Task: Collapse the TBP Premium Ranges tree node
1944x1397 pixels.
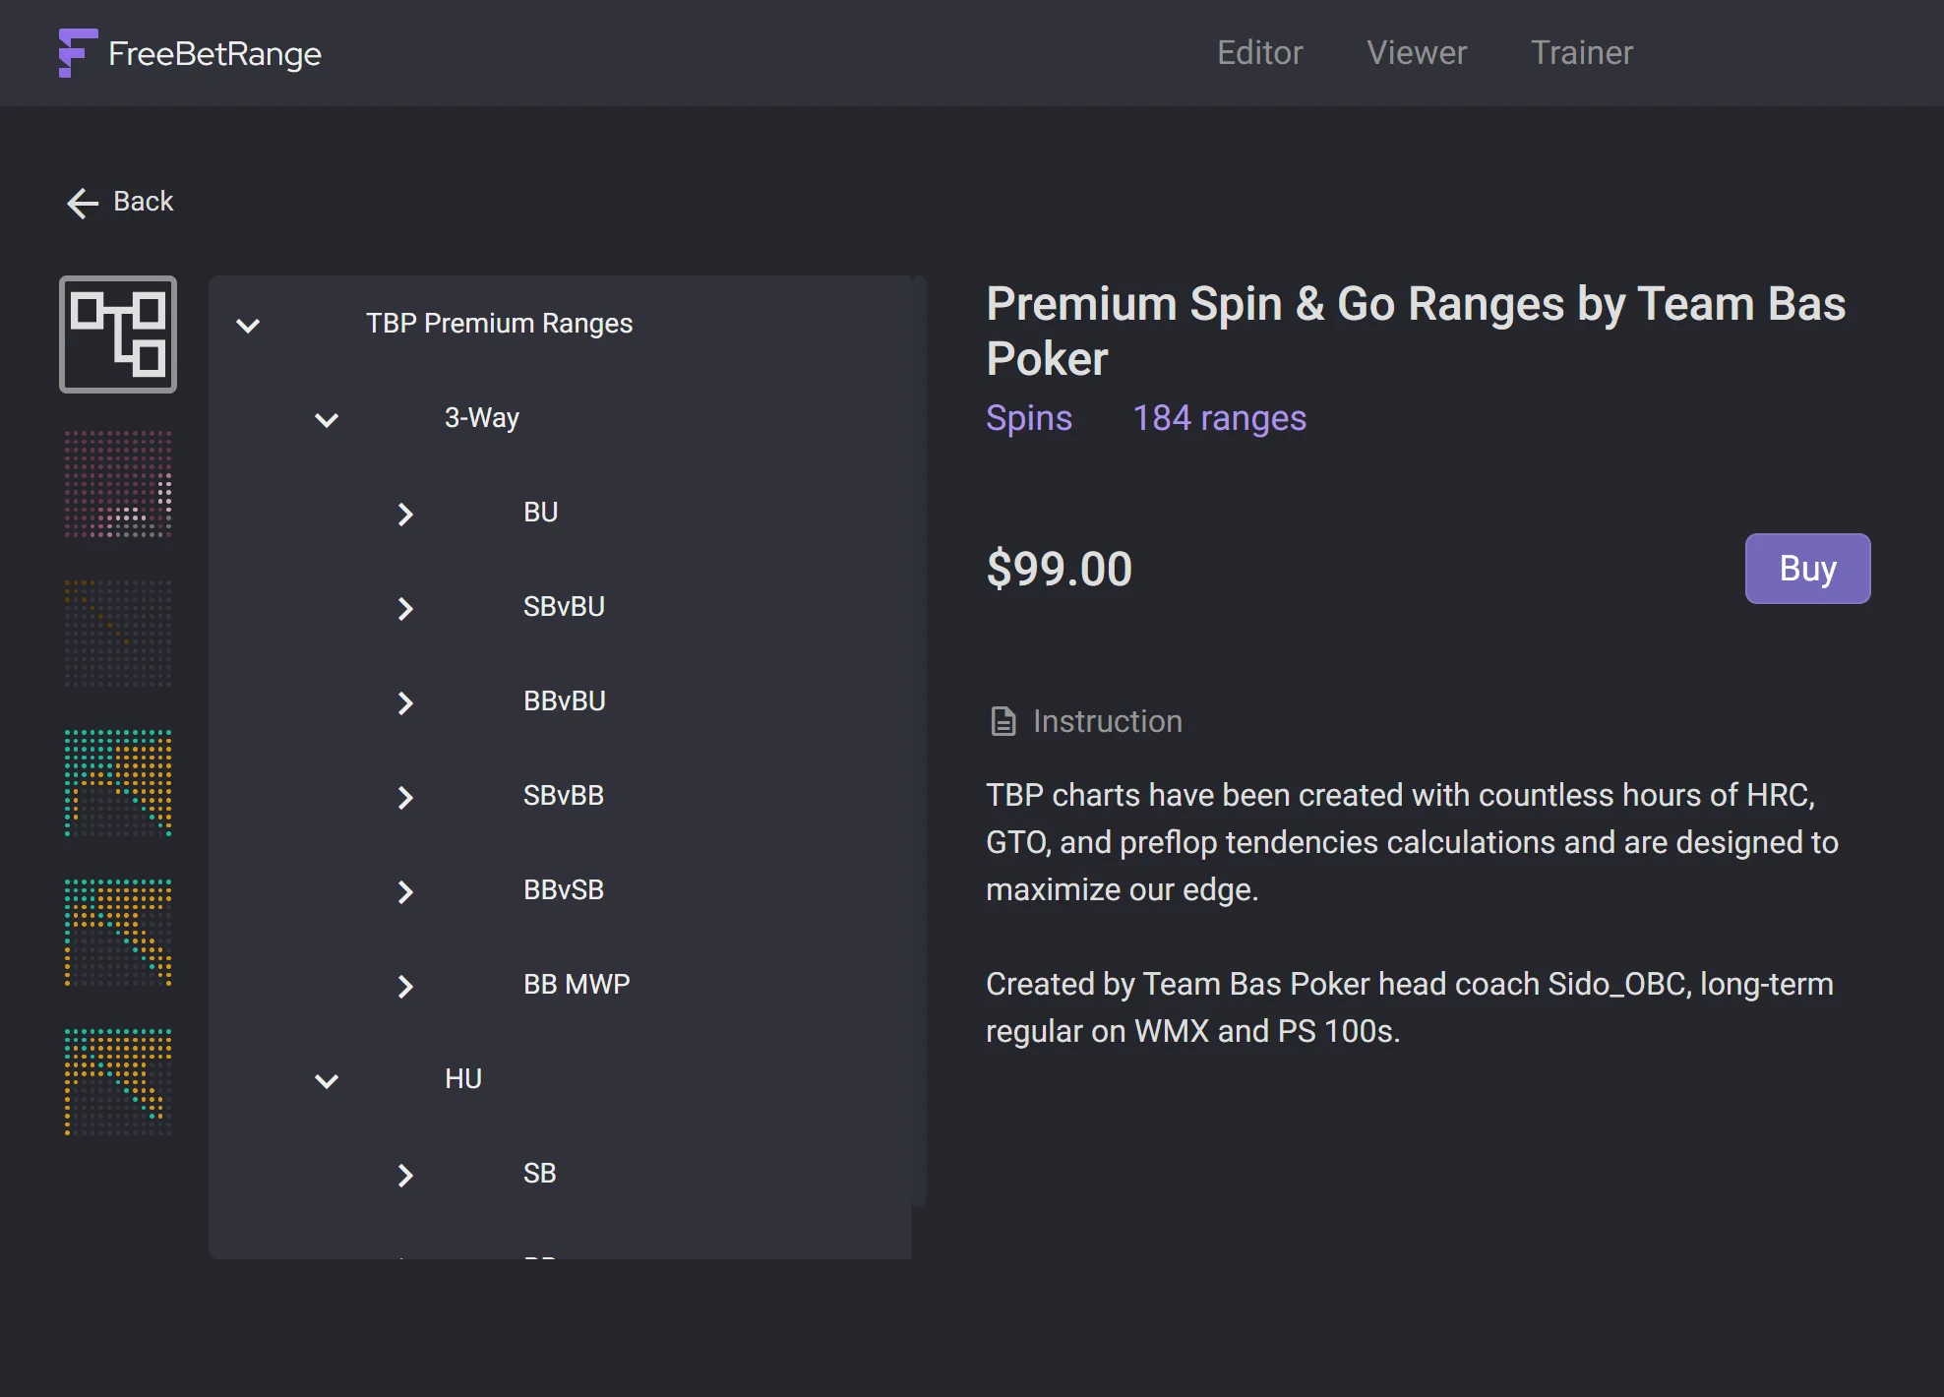Action: (x=249, y=325)
